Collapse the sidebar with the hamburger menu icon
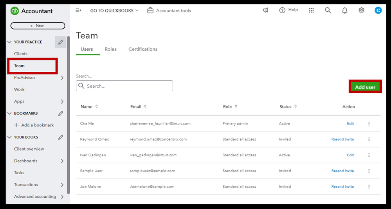The image size is (391, 209). (x=78, y=11)
